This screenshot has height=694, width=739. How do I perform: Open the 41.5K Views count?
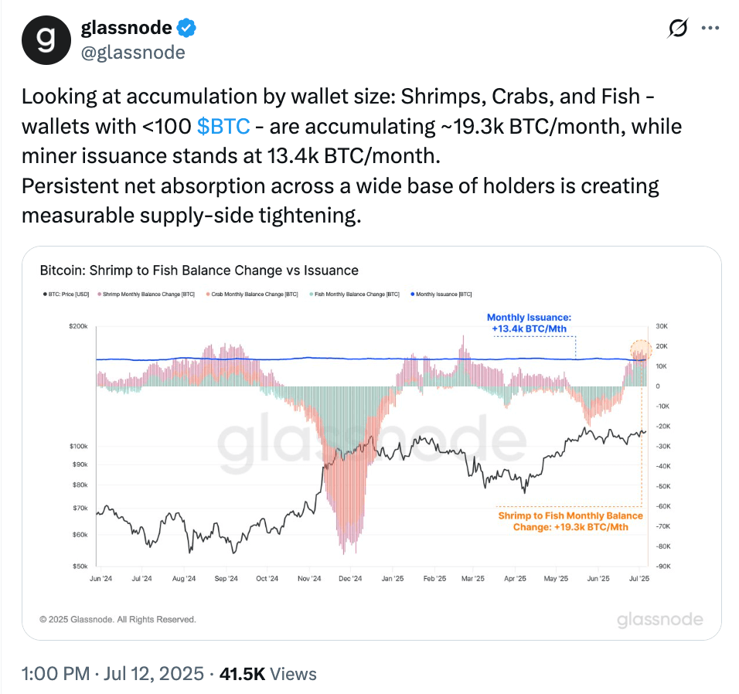click(x=268, y=673)
